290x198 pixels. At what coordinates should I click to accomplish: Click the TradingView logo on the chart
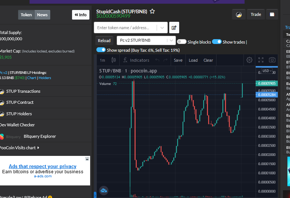click(x=104, y=190)
